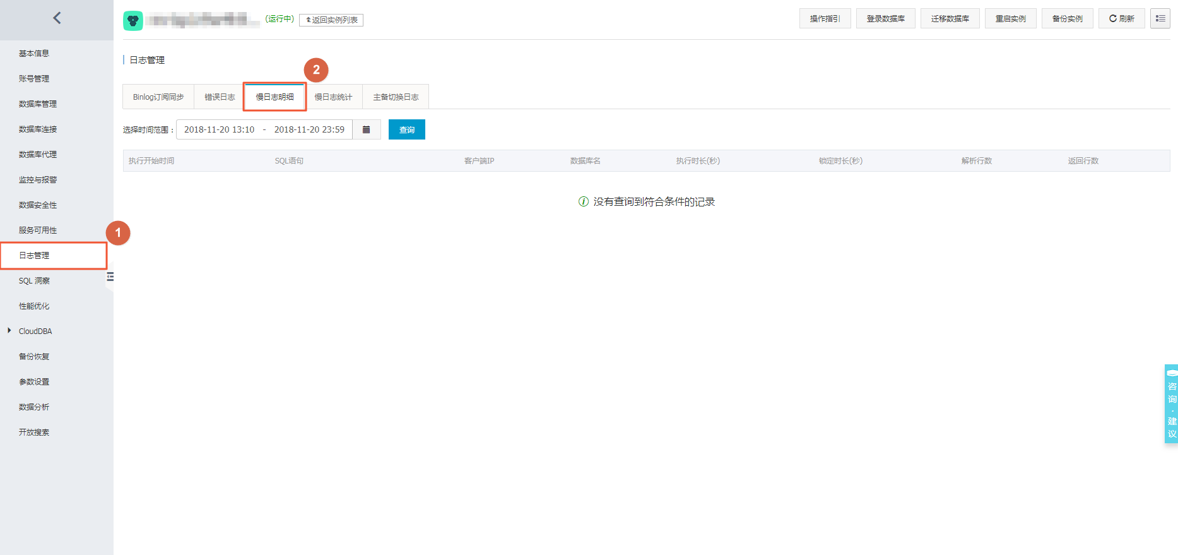Open SQL 洞察 in sidebar
Image resolution: width=1178 pixels, height=555 pixels.
tap(34, 280)
